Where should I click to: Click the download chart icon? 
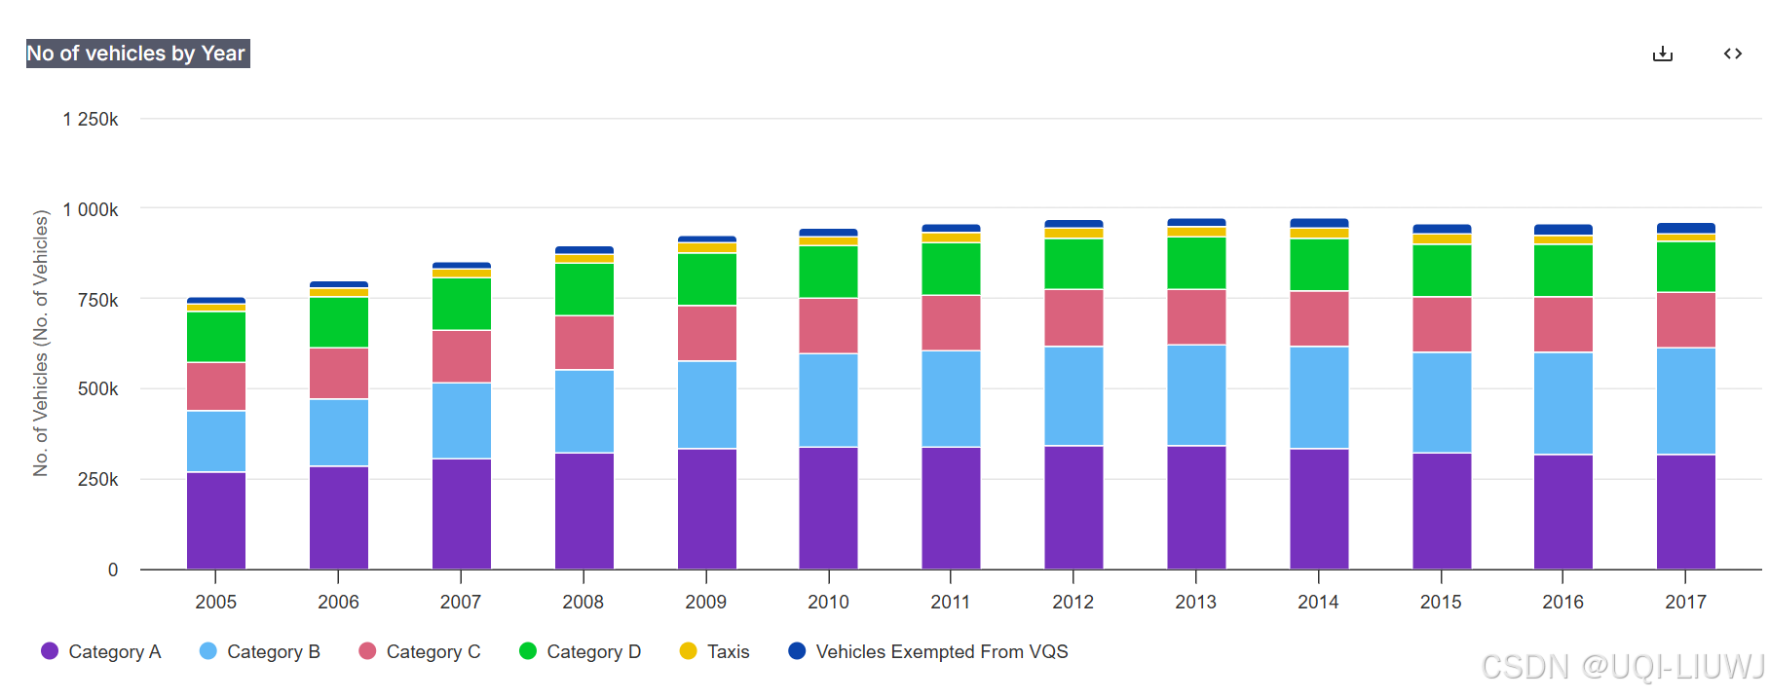tap(1662, 54)
